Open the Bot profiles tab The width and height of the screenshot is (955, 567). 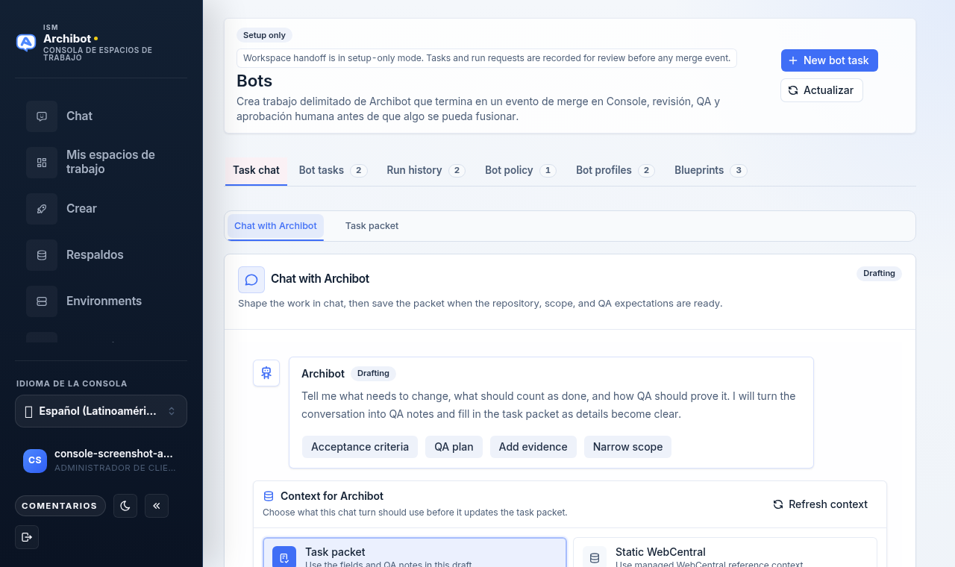pyautogui.click(x=615, y=170)
